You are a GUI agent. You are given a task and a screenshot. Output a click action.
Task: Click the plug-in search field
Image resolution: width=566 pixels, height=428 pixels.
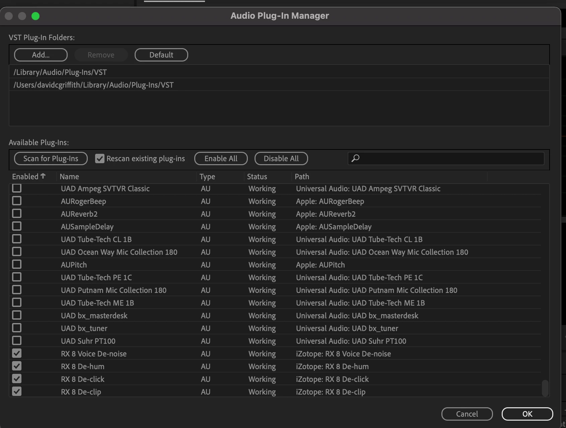click(x=446, y=158)
